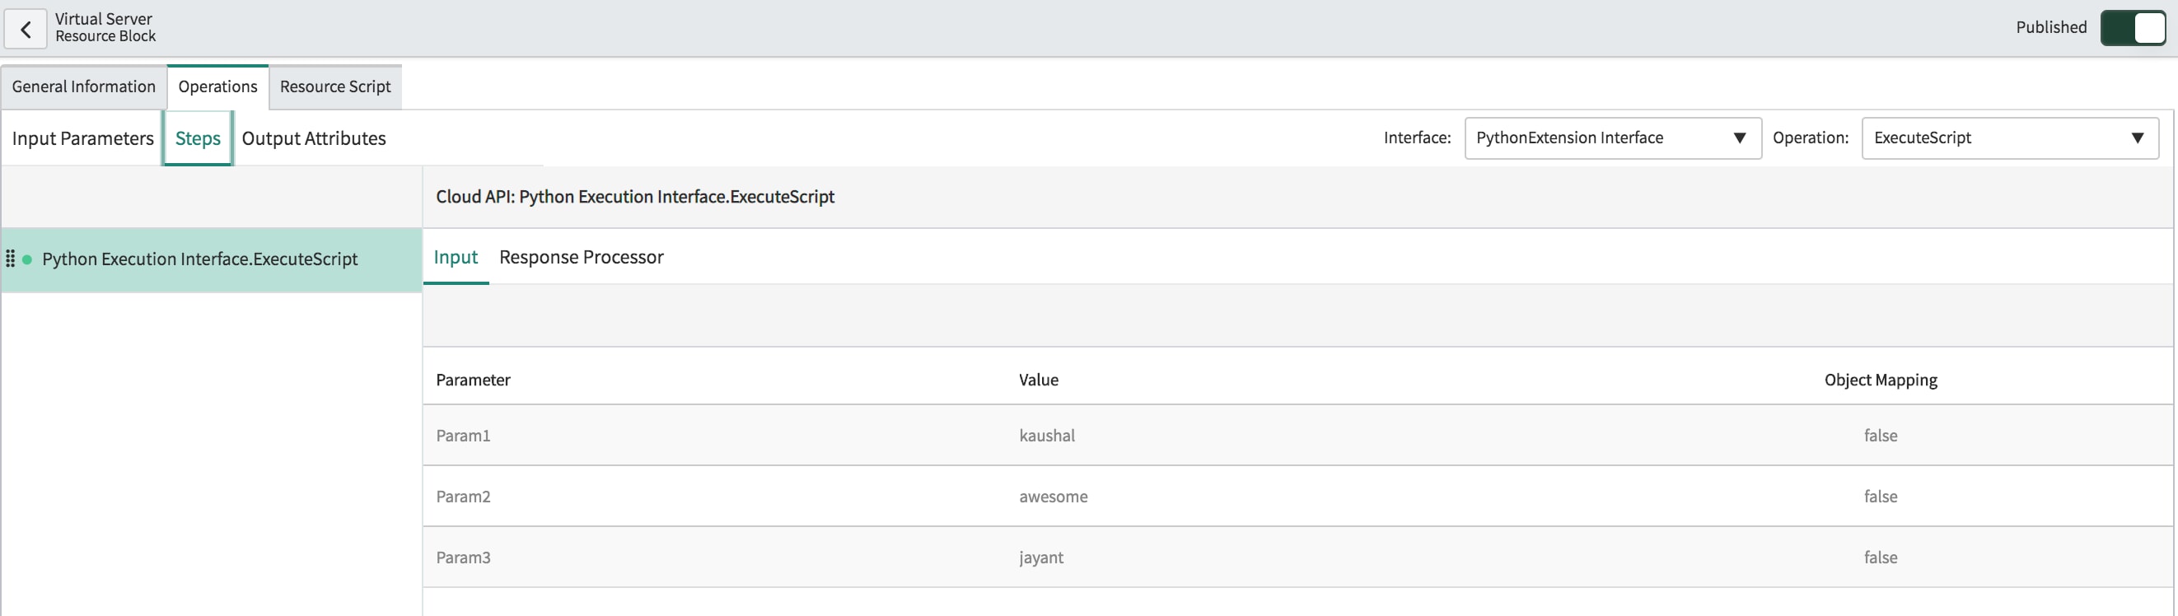Click the Cloud API: Python Execution Interface.ExecuteScript heading
2178x616 pixels.
pyautogui.click(x=635, y=197)
